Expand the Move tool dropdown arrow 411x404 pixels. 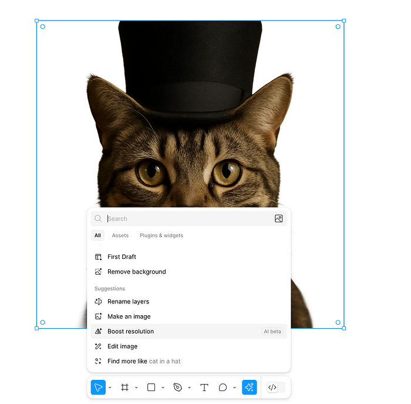coord(110,388)
